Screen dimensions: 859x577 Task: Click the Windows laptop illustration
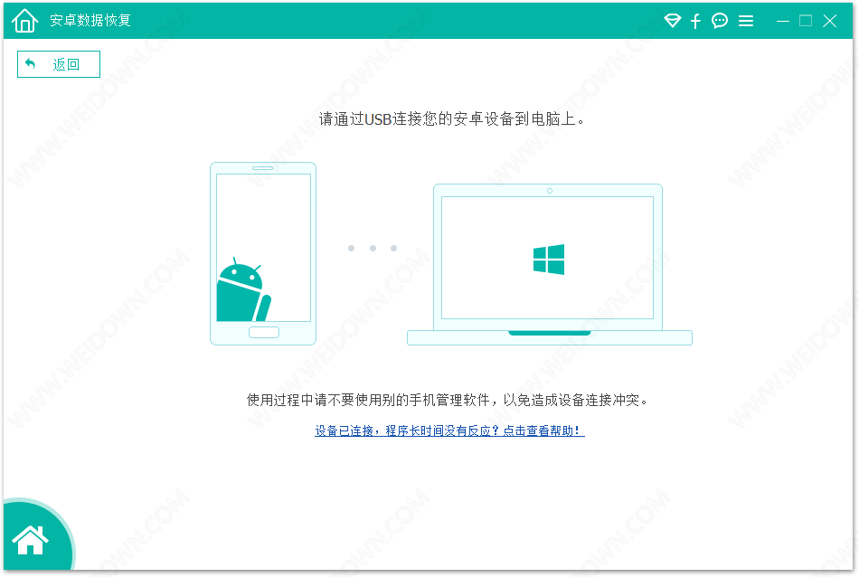point(550,264)
